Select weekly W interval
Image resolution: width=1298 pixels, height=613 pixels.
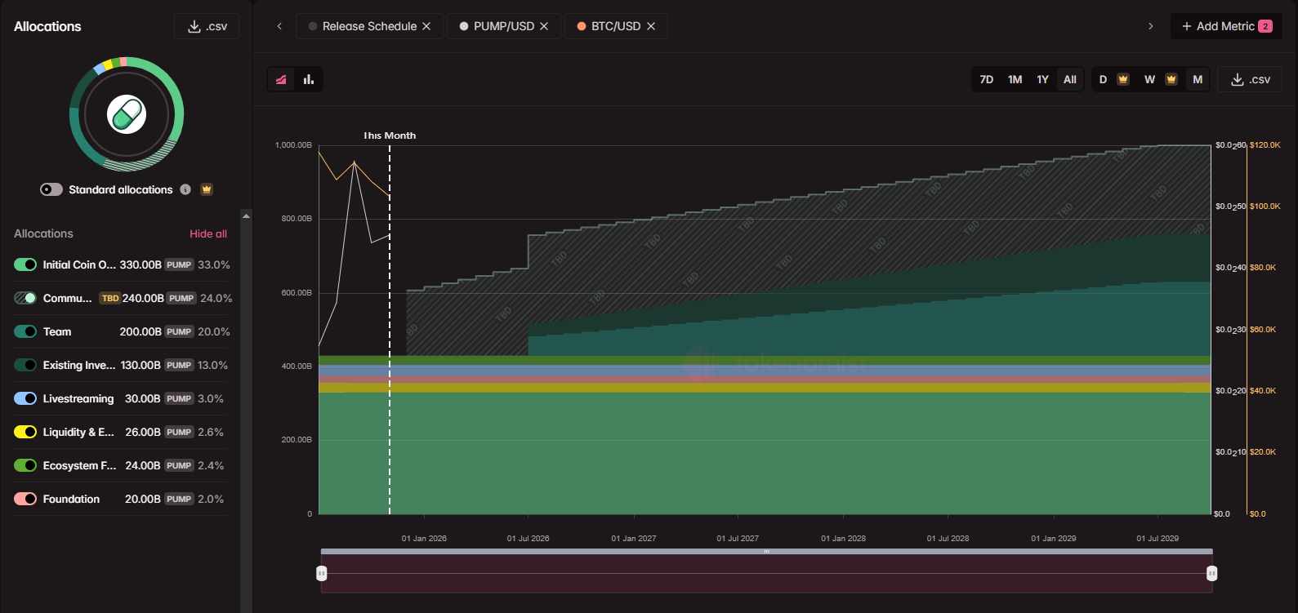pos(1149,79)
